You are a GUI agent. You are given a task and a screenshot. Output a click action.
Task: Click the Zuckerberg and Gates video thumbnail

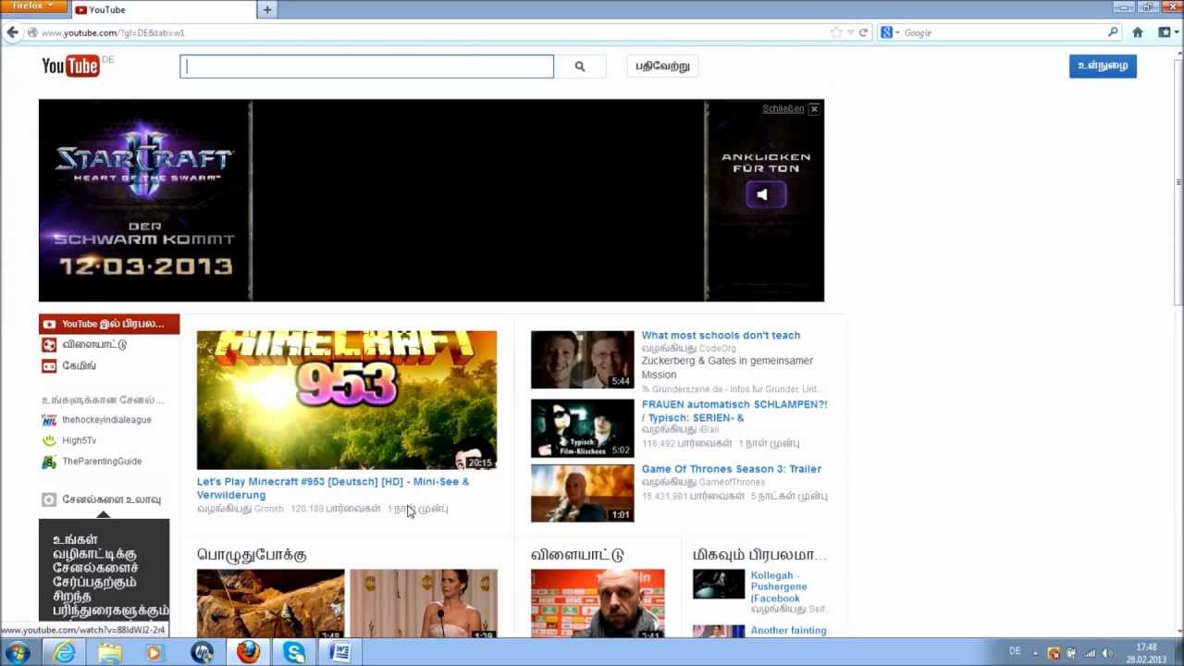583,360
